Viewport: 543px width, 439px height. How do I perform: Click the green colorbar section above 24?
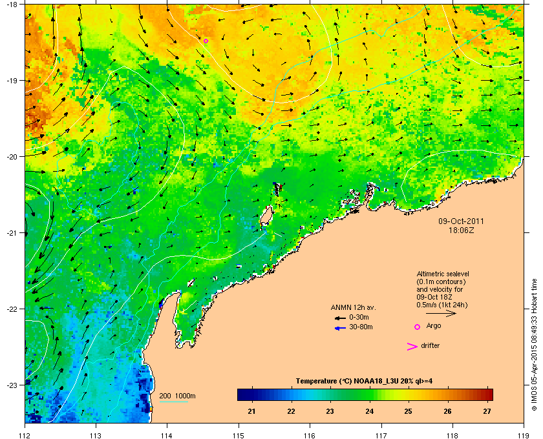coord(369,394)
